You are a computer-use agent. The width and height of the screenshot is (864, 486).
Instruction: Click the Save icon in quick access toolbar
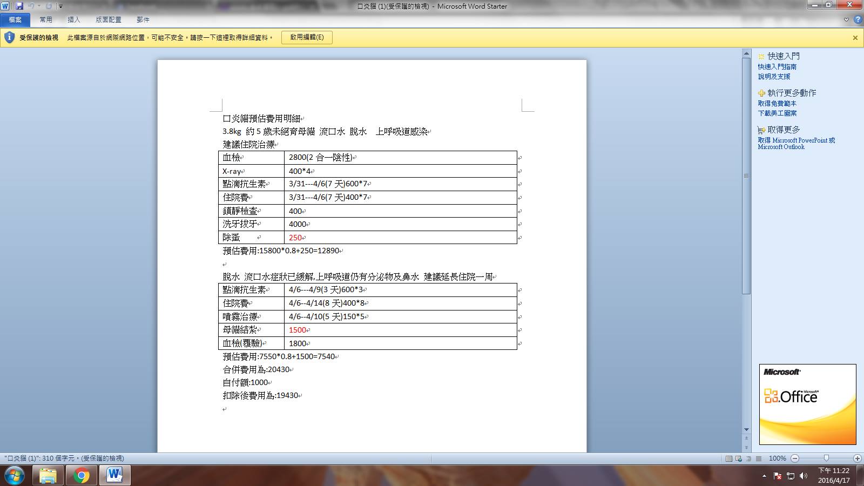(x=19, y=6)
